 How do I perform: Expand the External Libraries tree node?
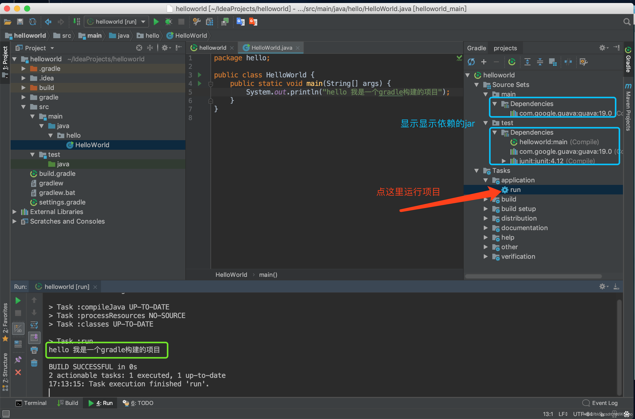pos(15,212)
